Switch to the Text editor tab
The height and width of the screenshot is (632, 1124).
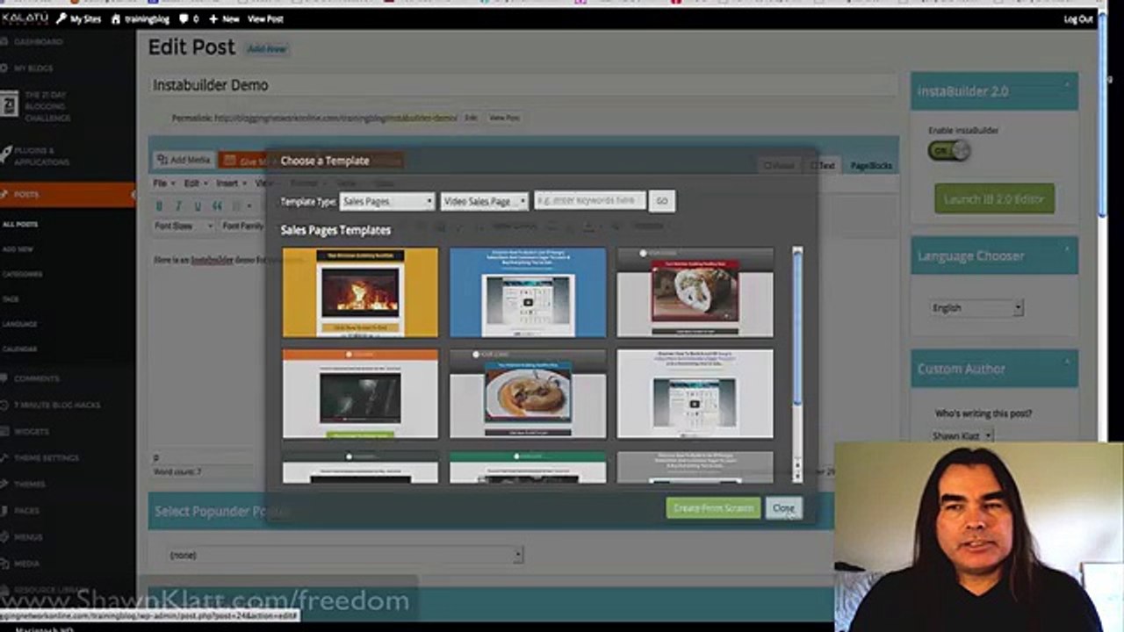pyautogui.click(x=823, y=165)
